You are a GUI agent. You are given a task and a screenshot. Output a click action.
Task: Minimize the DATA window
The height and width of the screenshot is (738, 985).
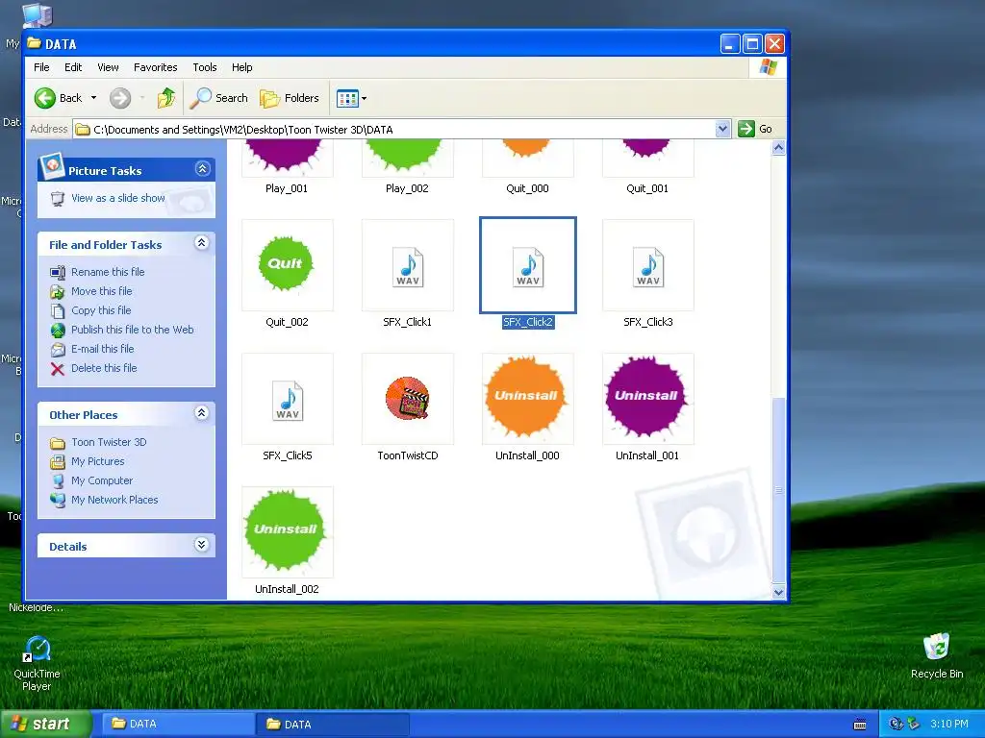(730, 44)
